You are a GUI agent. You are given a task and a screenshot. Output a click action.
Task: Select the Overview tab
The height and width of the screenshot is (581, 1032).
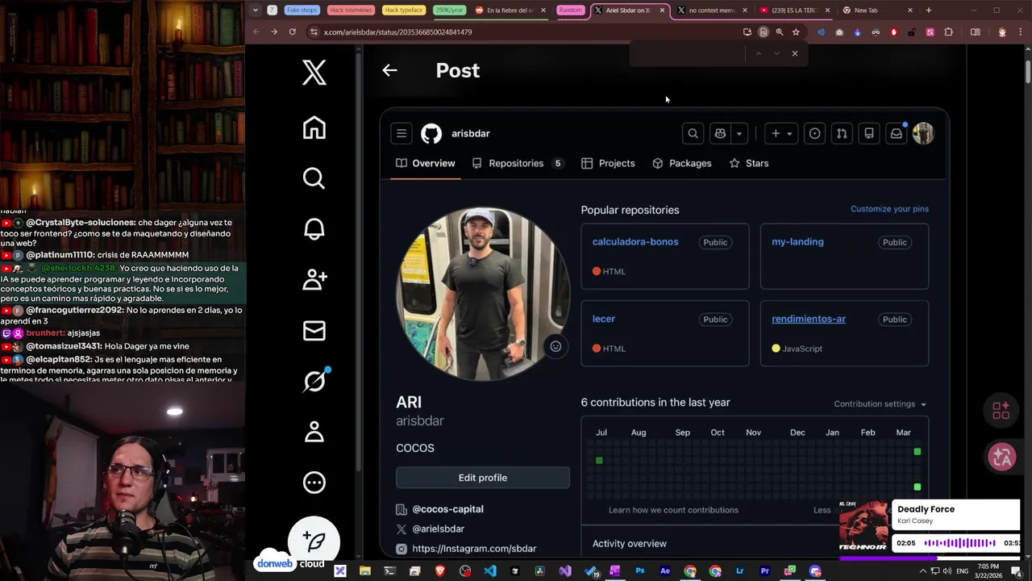(x=426, y=163)
